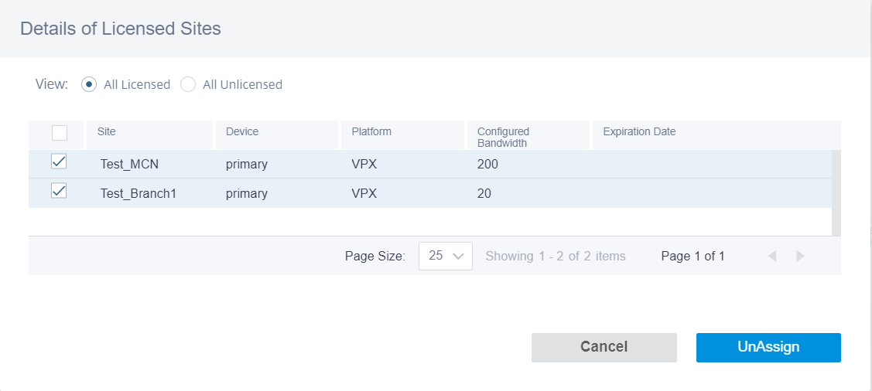This screenshot has width=872, height=391.
Task: Uncheck the Test_Branch1 row checkbox
Action: tap(59, 191)
